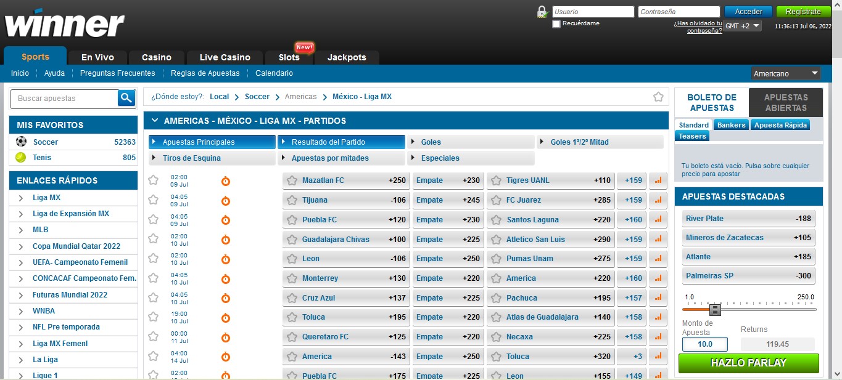Screen dimensions: 842x380
Task: Click the stopwatch icon in Tijuana row
Action: 226,201
